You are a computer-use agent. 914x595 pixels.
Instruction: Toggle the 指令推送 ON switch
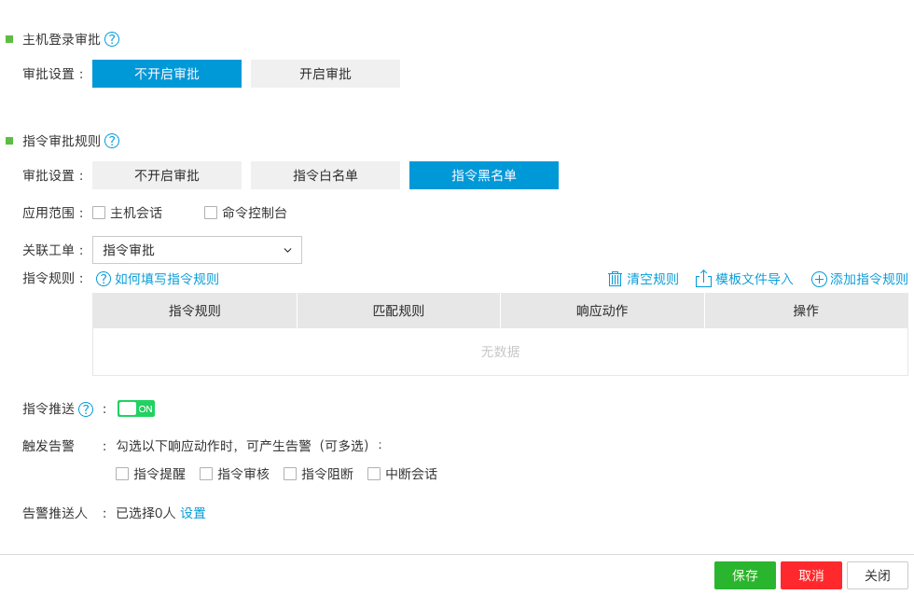point(136,408)
